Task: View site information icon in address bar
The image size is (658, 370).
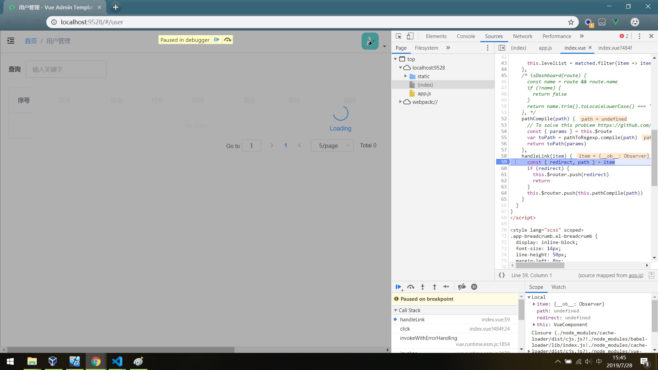Action: pos(54,22)
